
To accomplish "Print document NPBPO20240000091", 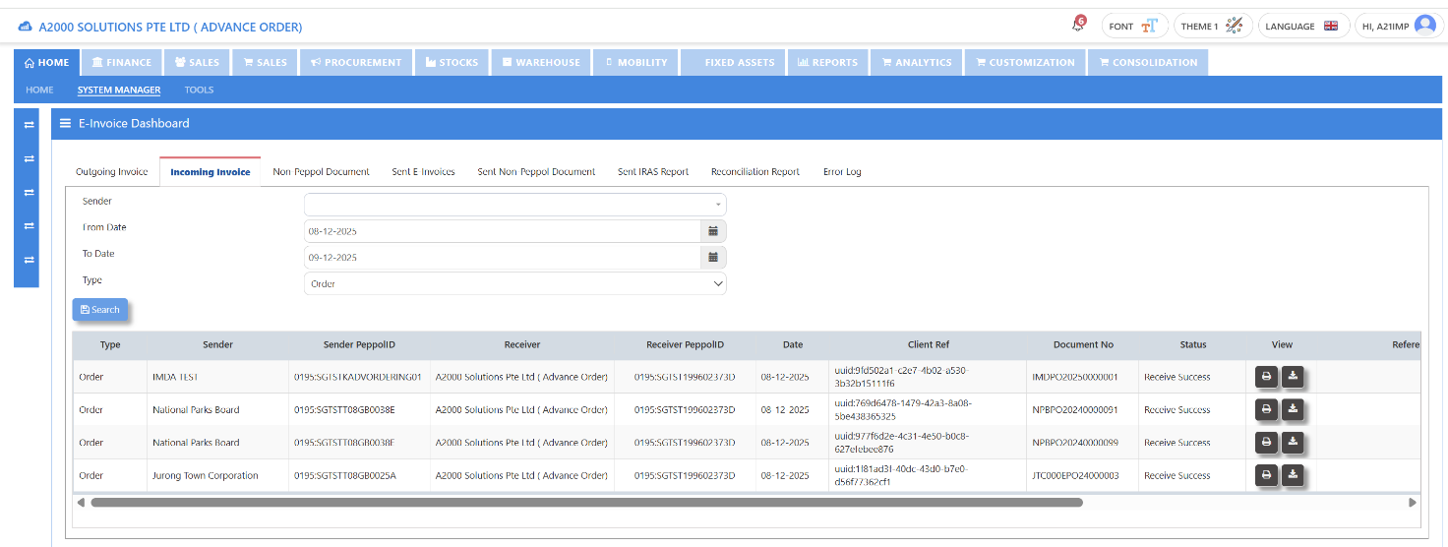I will click(x=1267, y=409).
